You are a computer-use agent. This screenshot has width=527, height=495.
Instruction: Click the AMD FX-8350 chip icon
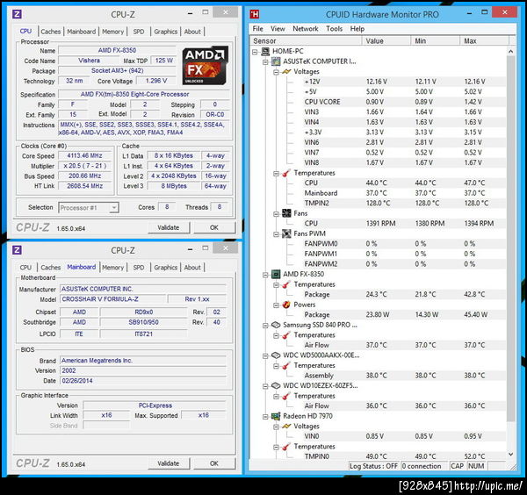tap(276, 274)
